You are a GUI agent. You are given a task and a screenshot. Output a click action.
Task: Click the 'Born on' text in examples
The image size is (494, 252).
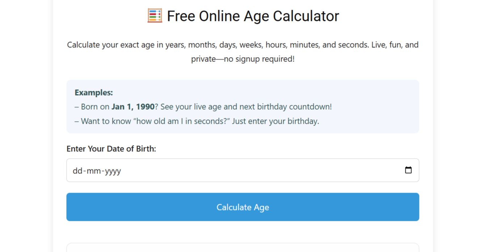coord(95,107)
